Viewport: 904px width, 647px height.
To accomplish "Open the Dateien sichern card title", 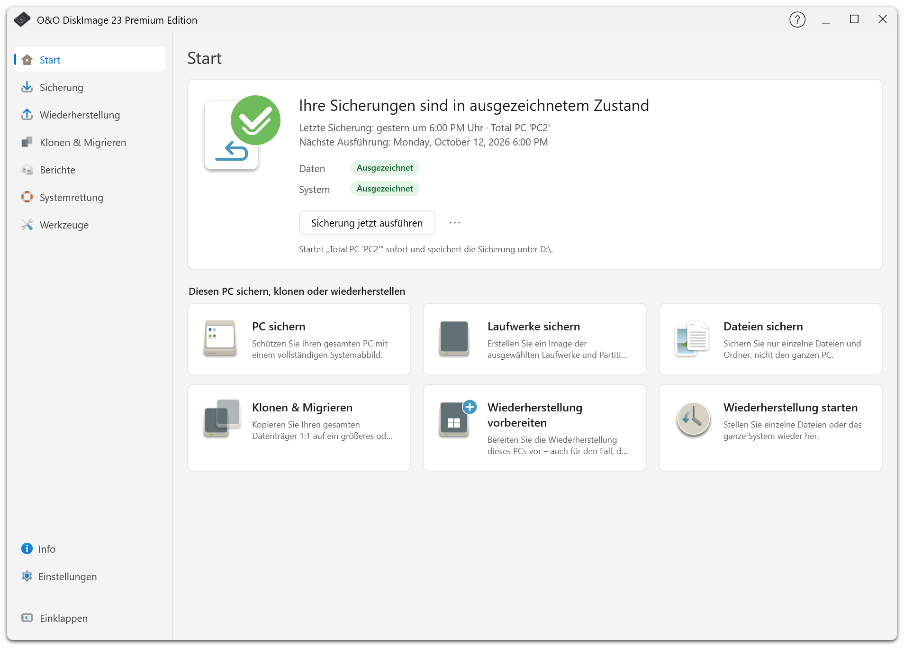I will click(763, 327).
